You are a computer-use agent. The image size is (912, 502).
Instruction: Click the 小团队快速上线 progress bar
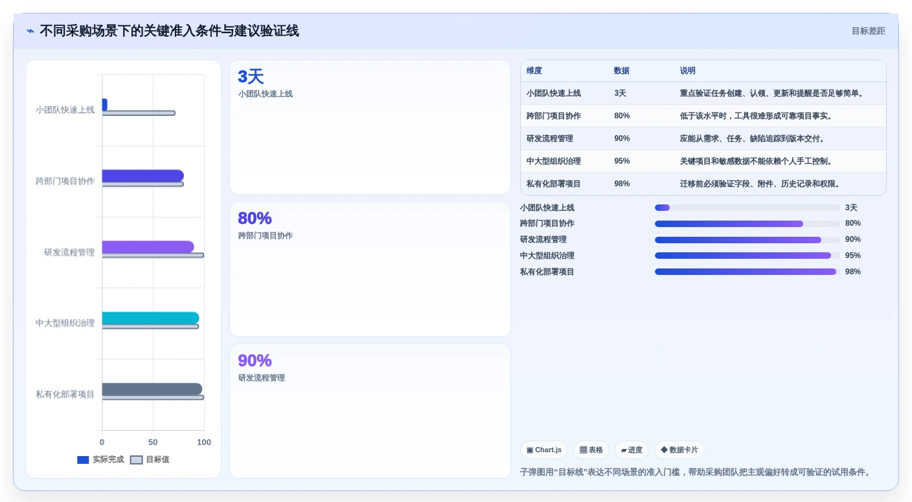747,208
